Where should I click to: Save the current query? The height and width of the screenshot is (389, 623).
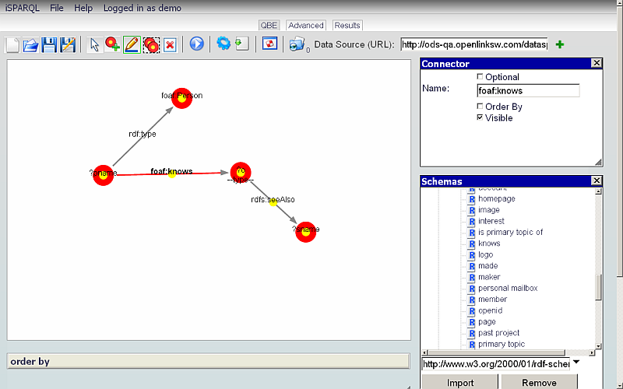click(x=49, y=44)
